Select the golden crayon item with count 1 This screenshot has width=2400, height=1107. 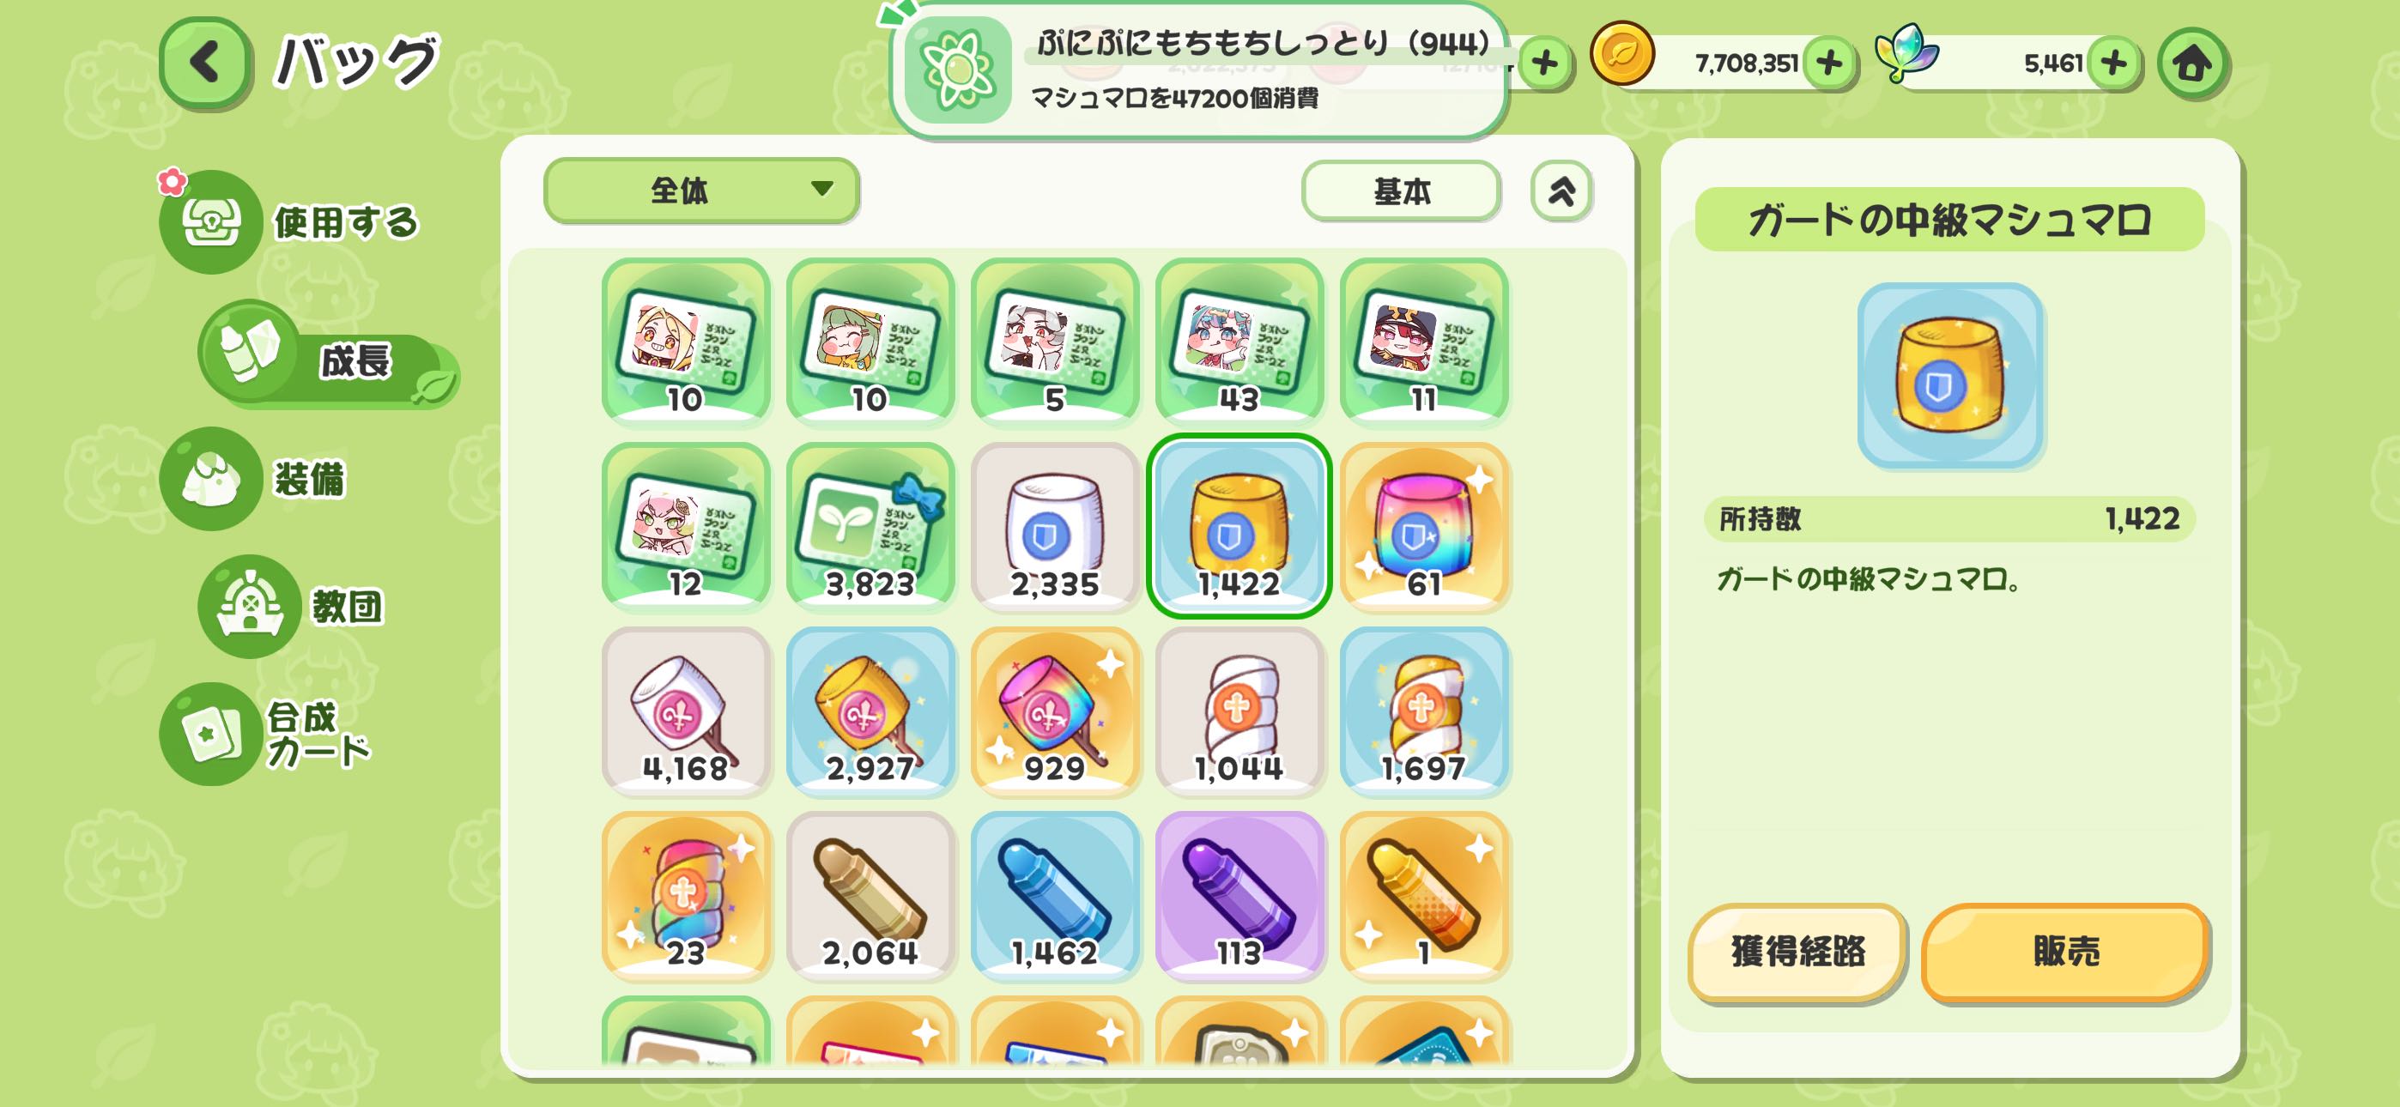point(1423,897)
